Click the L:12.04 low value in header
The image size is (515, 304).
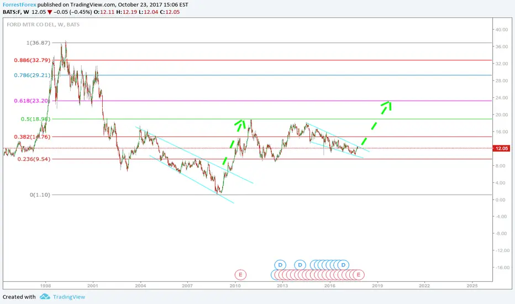(148, 12)
